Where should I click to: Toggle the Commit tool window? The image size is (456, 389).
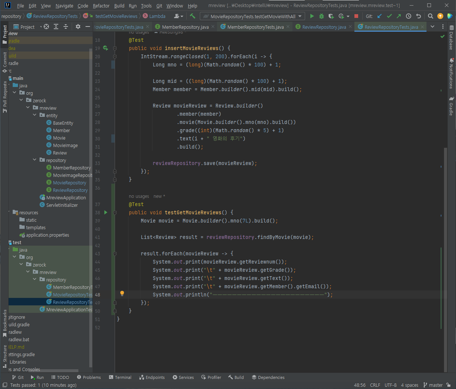pos(4,62)
